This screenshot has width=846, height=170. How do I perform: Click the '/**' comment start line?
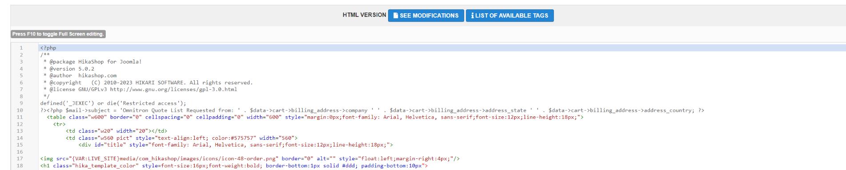tap(45, 55)
